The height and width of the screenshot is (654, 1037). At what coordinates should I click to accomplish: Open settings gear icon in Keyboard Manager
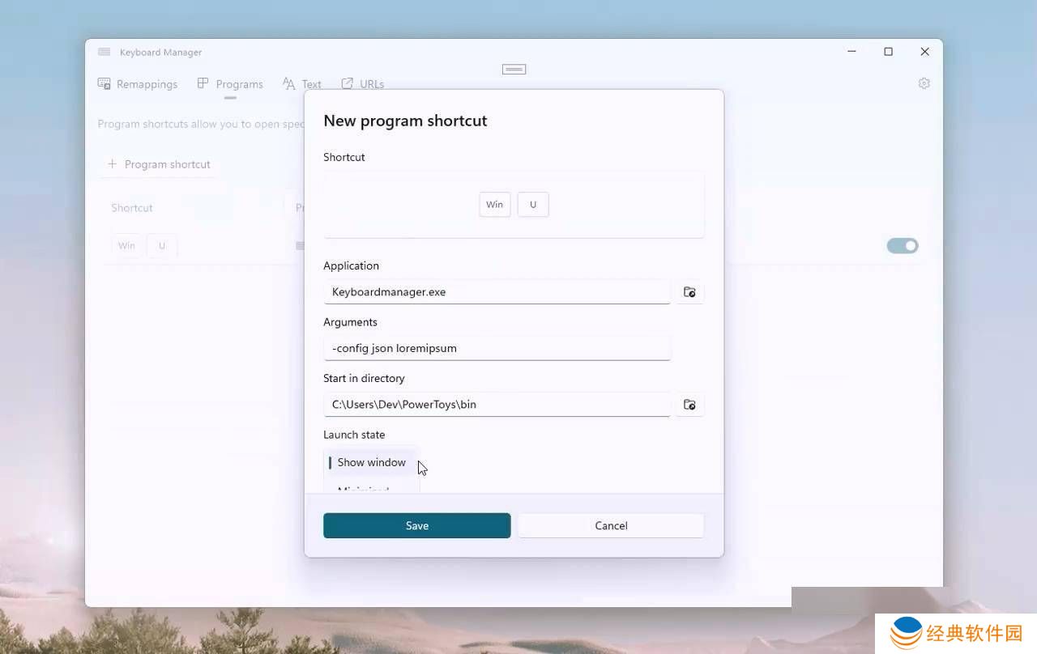(x=924, y=83)
